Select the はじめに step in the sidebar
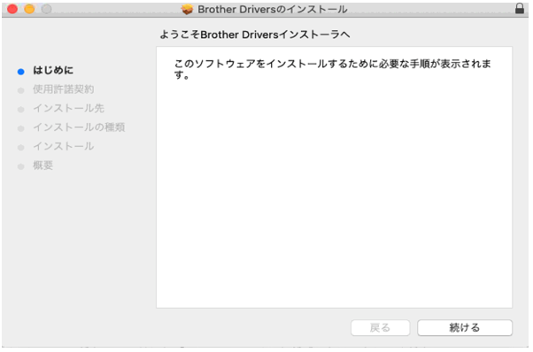This screenshot has height=352, width=533. (53, 70)
